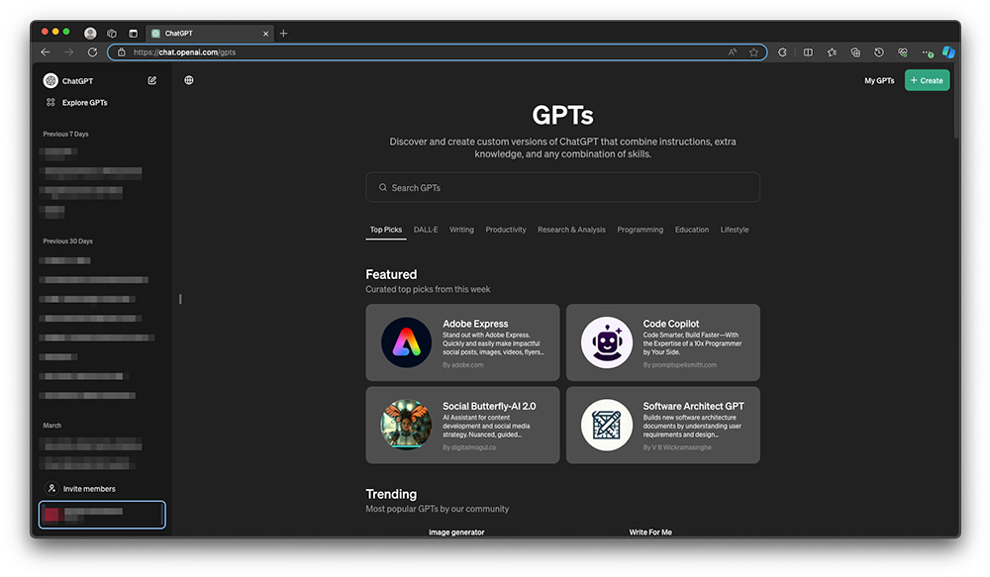Screen dimensions: 990x577
Task: Open the browser extensions icon
Action: coord(782,52)
